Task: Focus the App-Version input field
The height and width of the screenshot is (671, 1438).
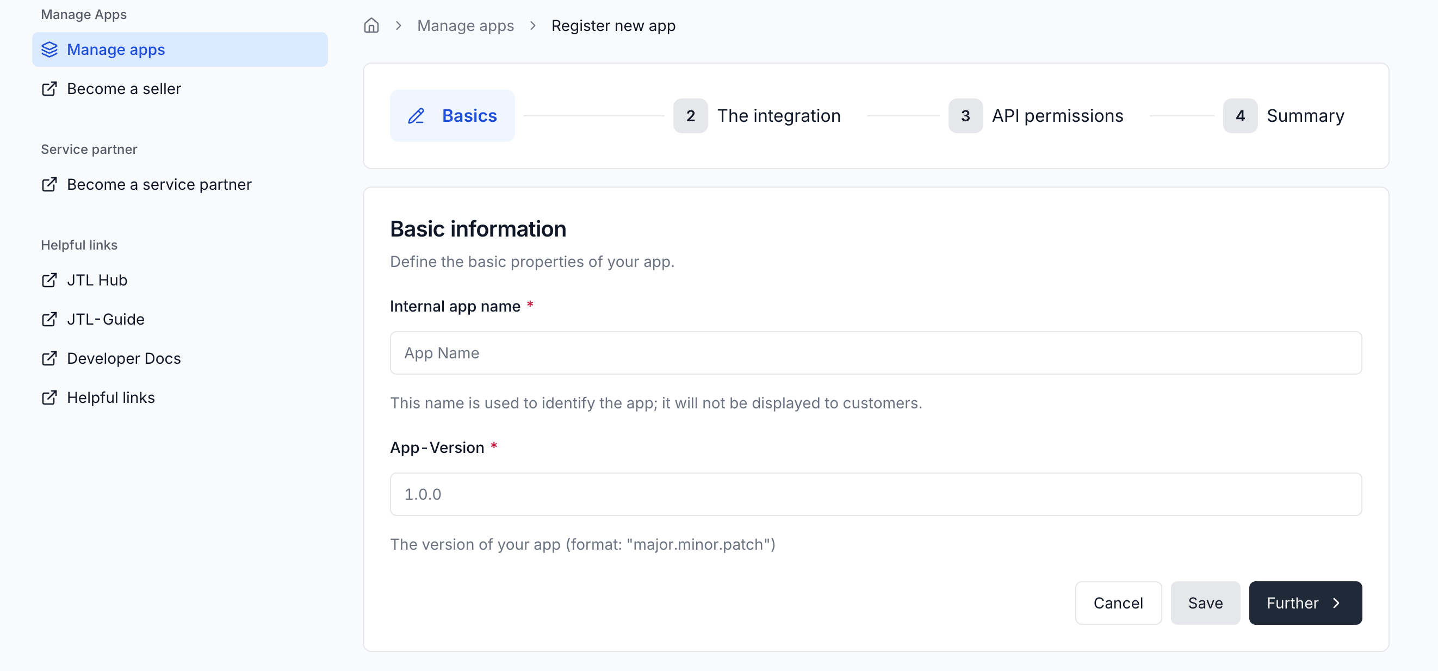Action: coord(876,494)
